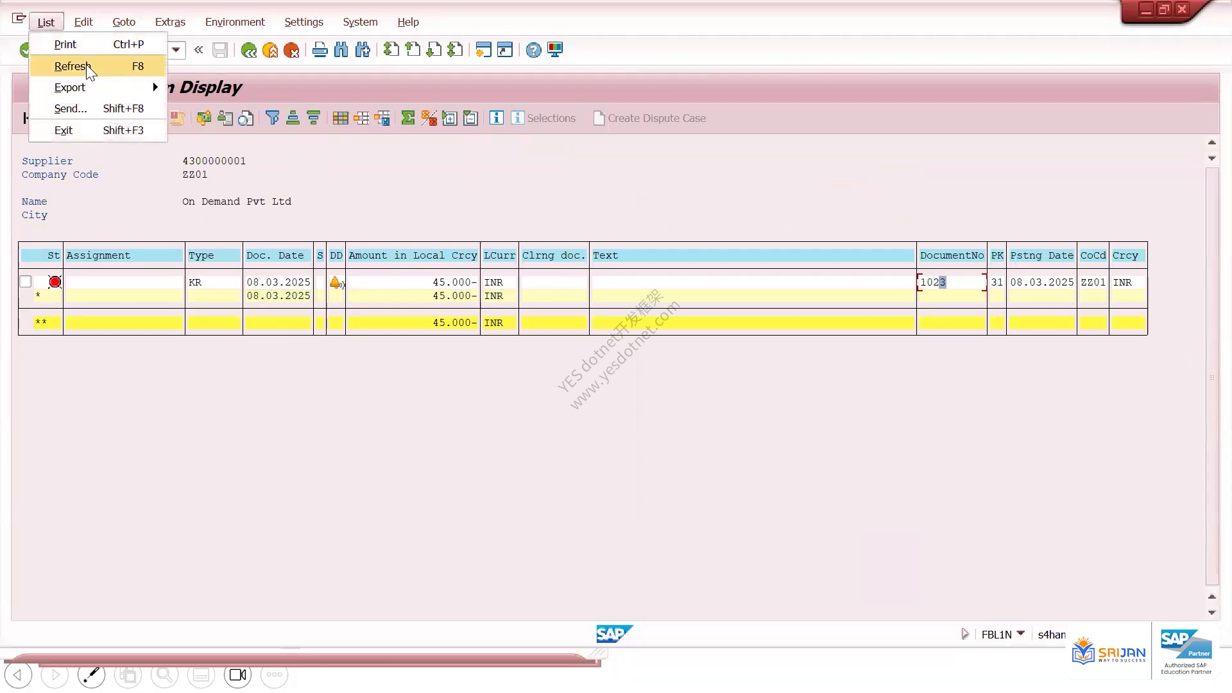
Task: Click the Next Page icon
Action: (x=434, y=50)
